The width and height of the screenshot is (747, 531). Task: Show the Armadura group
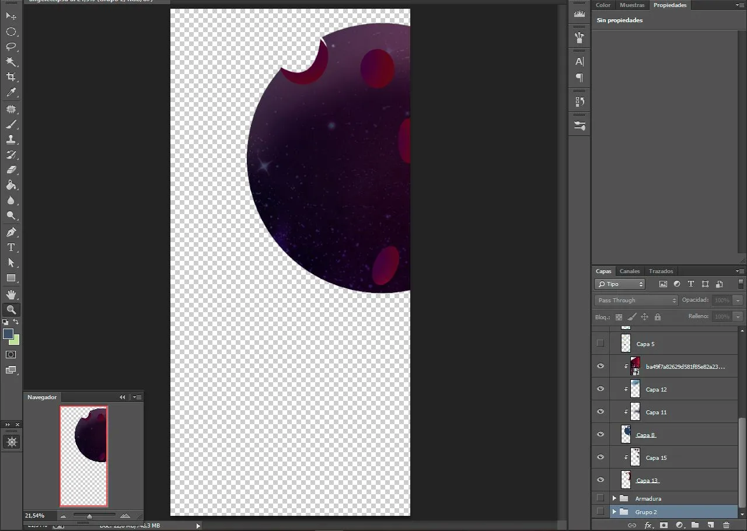click(x=600, y=498)
